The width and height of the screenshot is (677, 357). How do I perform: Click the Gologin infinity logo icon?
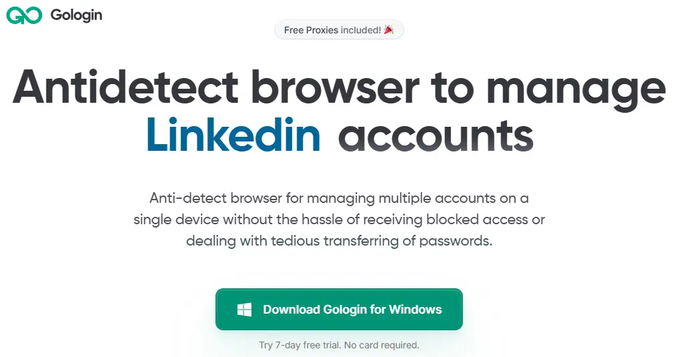(25, 15)
